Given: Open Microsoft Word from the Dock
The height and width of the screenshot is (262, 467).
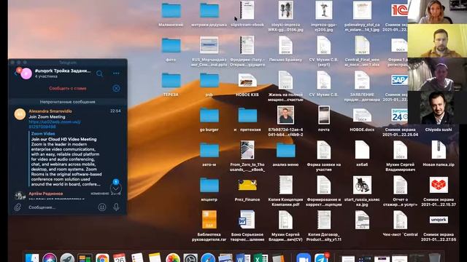Looking at the screenshot, I should tap(243, 258).
